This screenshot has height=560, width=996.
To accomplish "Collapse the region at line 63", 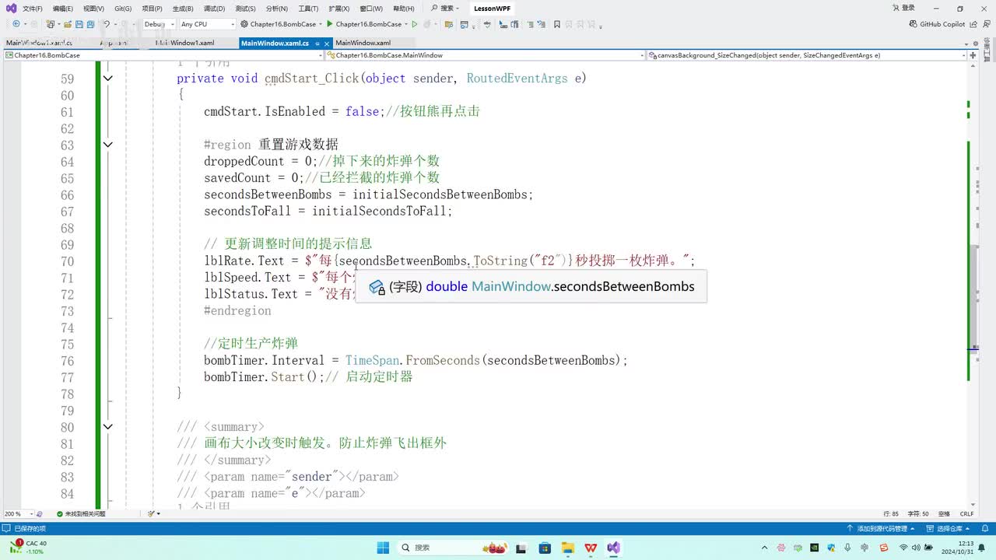I will 108,145.
